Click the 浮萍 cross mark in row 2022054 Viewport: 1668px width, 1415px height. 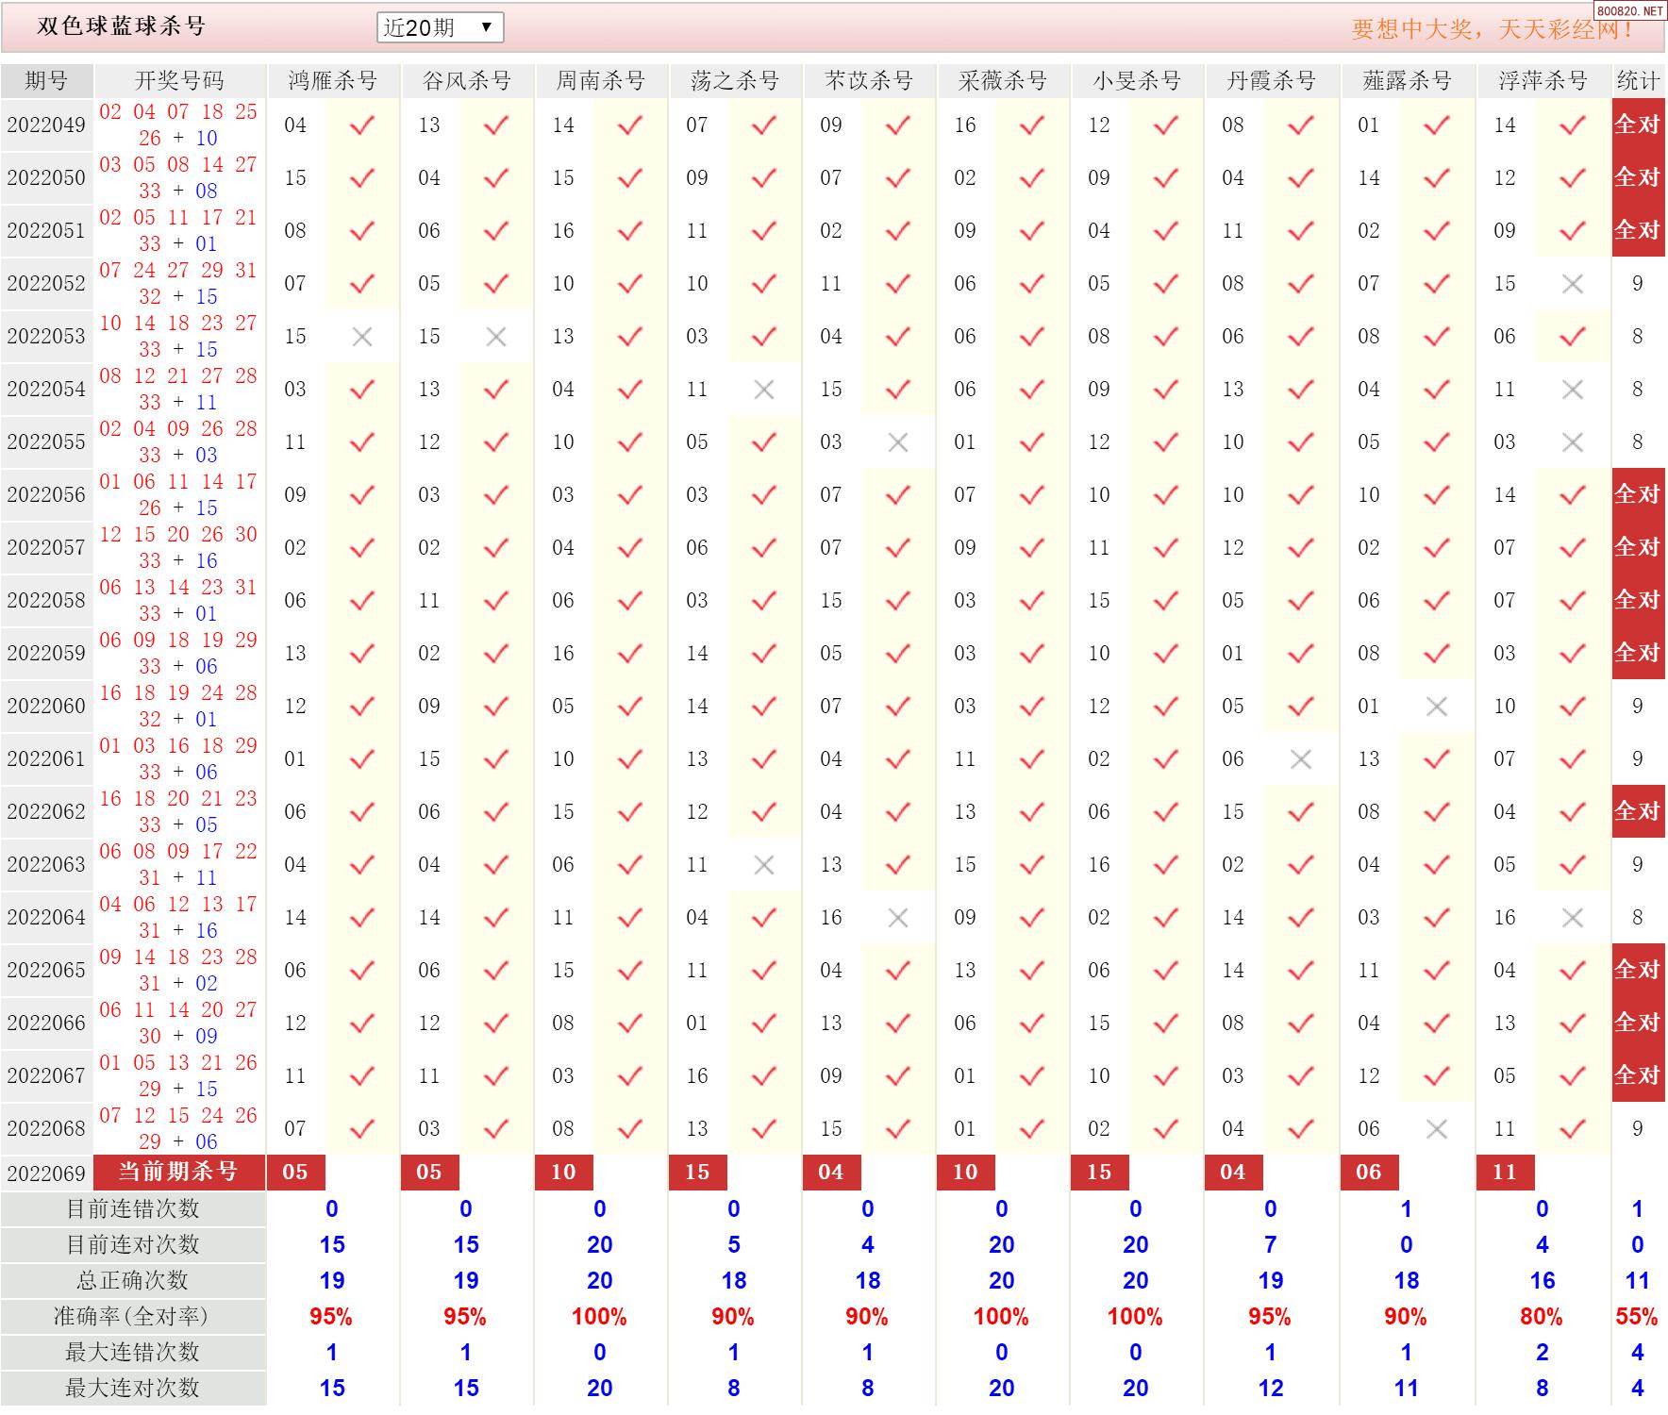1573,390
